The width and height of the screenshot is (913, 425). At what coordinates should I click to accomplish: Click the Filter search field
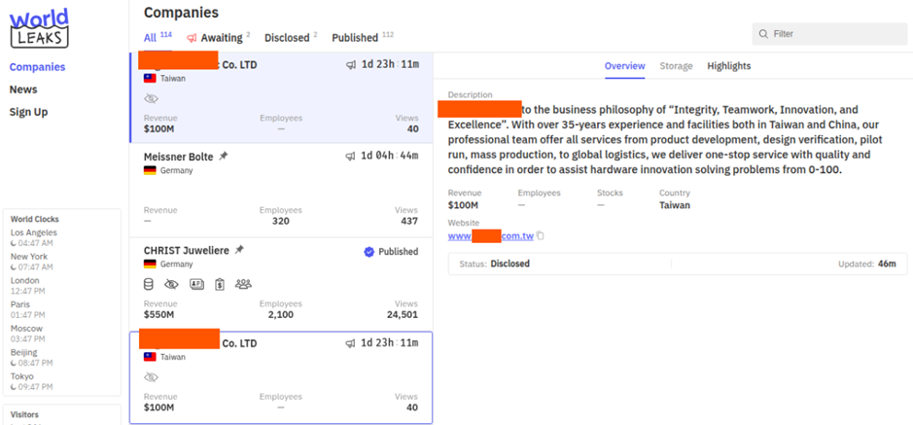pos(829,34)
